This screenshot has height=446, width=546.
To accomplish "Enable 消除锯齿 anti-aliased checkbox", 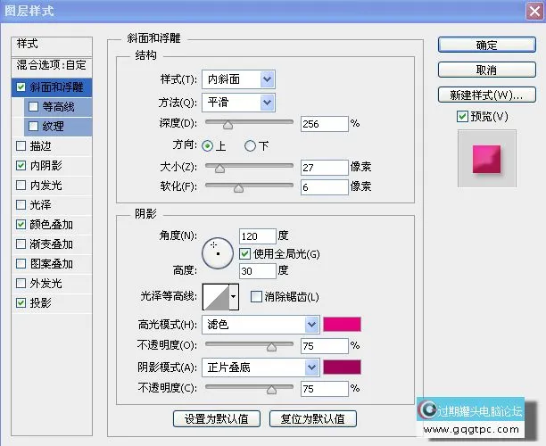I will point(257,296).
